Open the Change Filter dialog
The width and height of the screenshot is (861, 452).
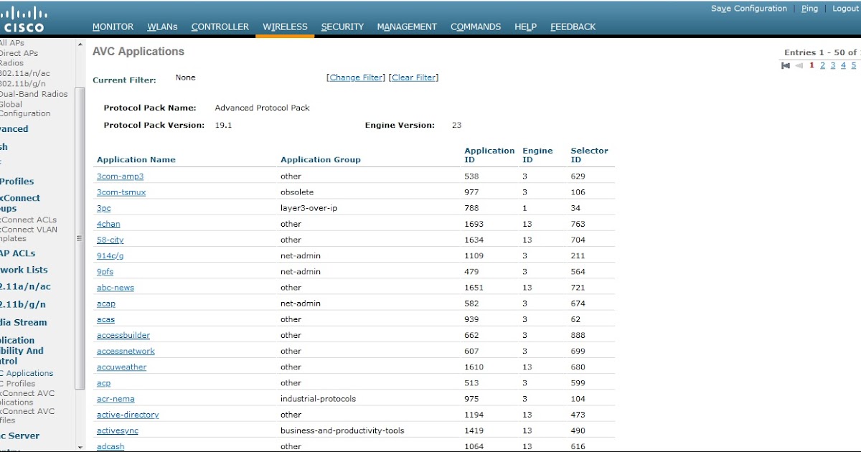tap(354, 77)
